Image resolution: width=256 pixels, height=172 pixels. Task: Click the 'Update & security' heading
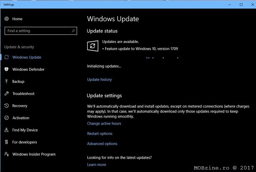(19, 47)
